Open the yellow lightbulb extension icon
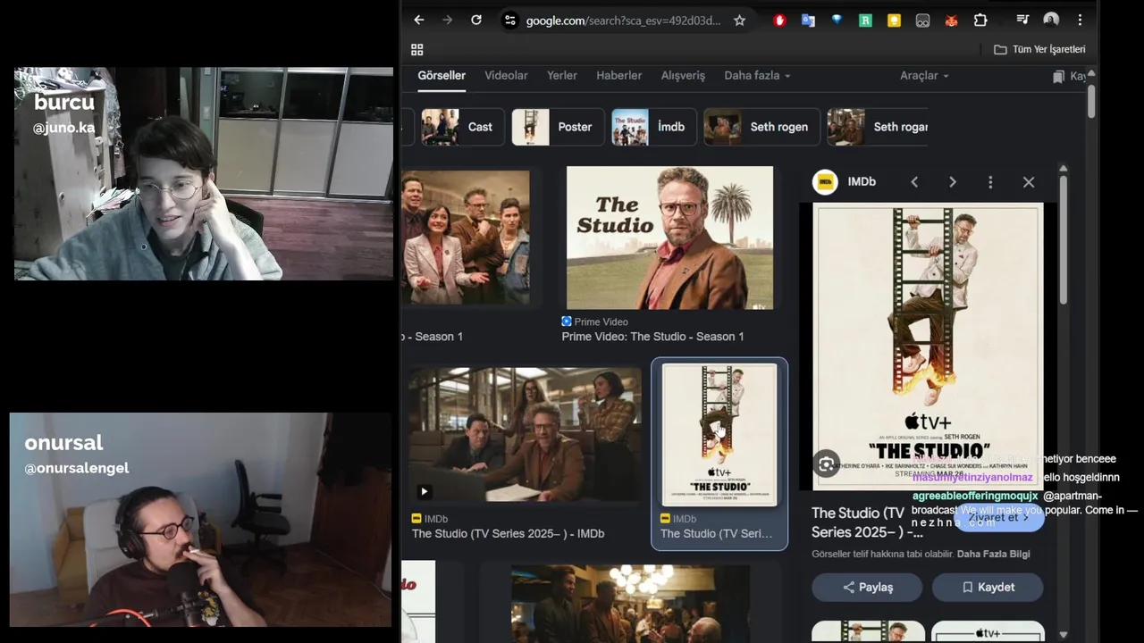Screen dimensions: 1144x643 [894, 20]
